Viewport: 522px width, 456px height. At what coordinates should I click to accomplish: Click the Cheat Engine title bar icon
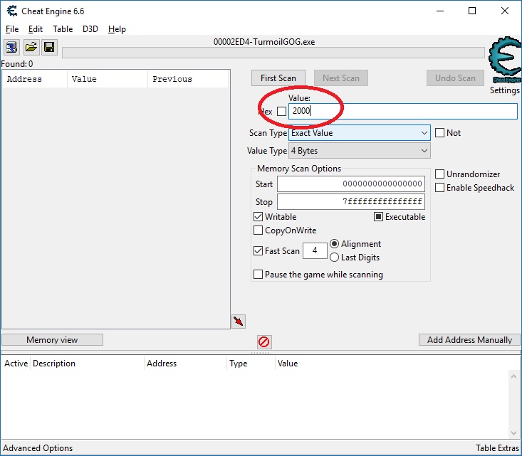tap(11, 11)
